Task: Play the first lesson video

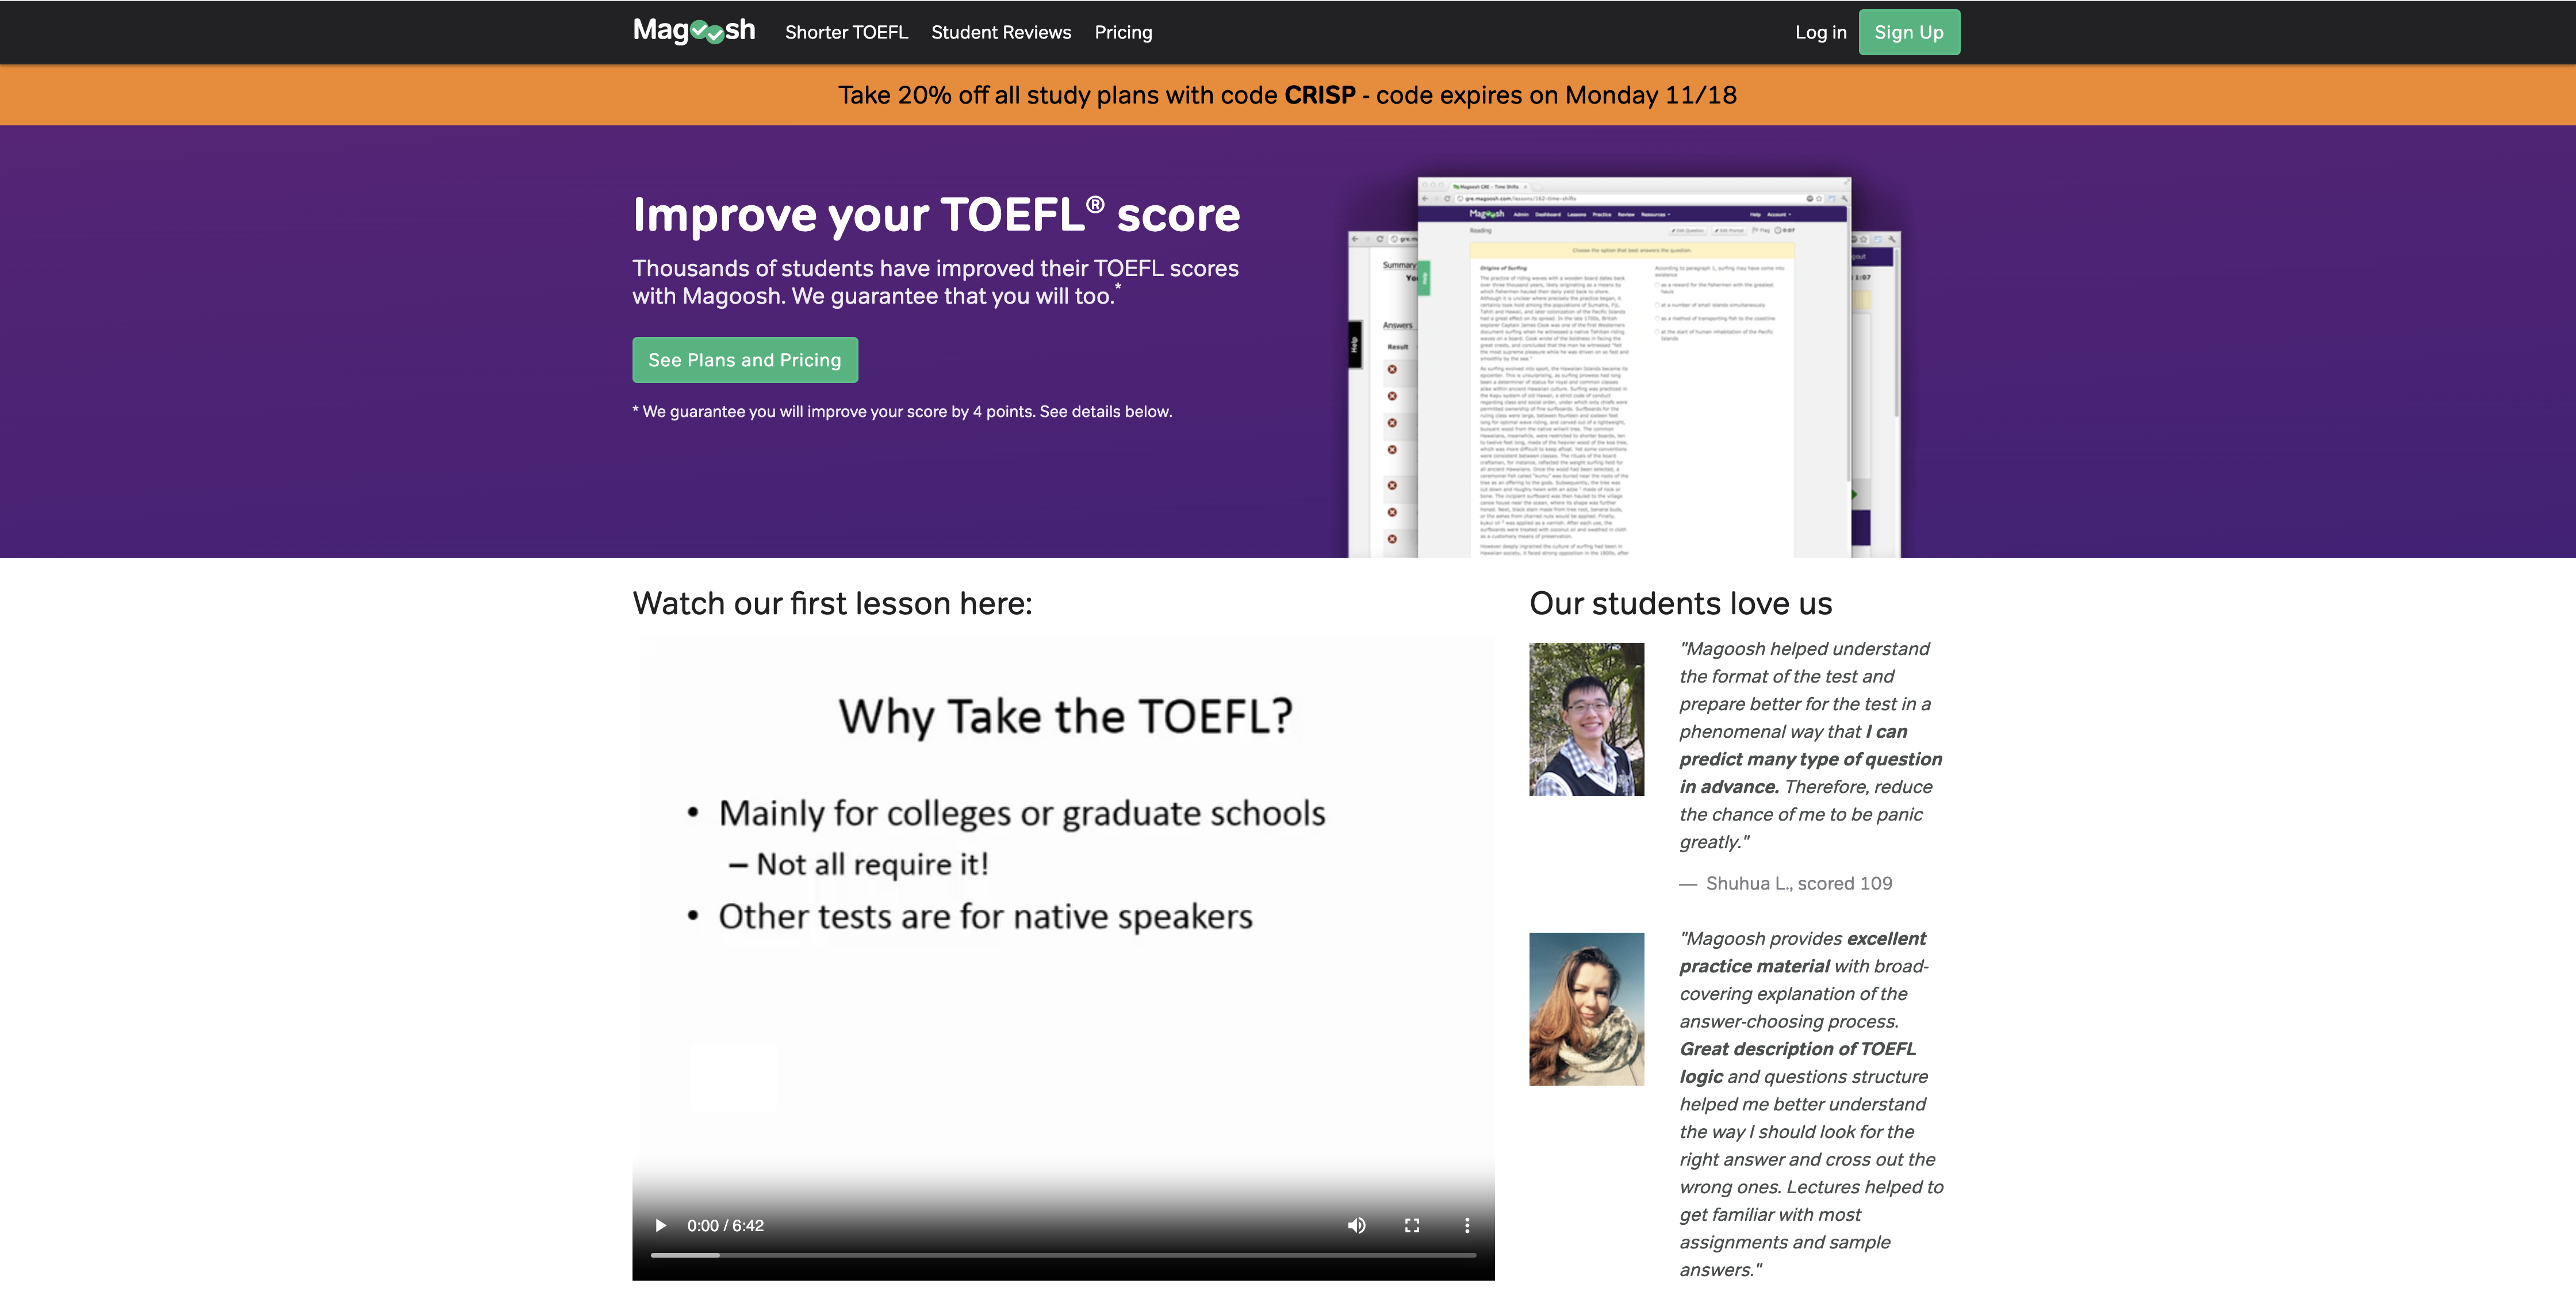Action: (x=660, y=1225)
